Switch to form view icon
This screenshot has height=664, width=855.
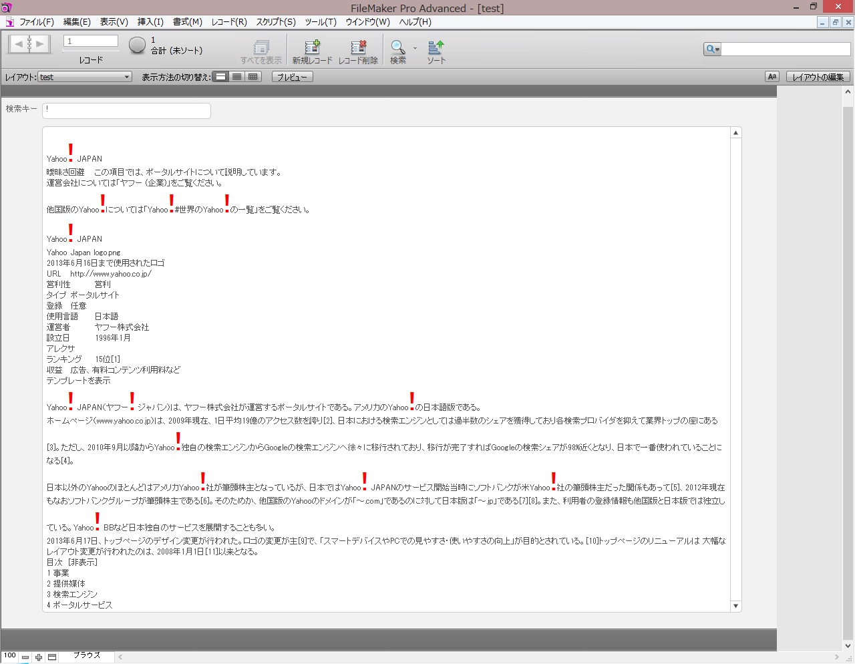pos(221,77)
